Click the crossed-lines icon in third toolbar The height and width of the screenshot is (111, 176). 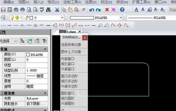coord(35,26)
